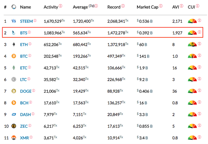This screenshot has height=144, width=208.
Task: Open info icon next to AVI header
Action: pos(181,6)
